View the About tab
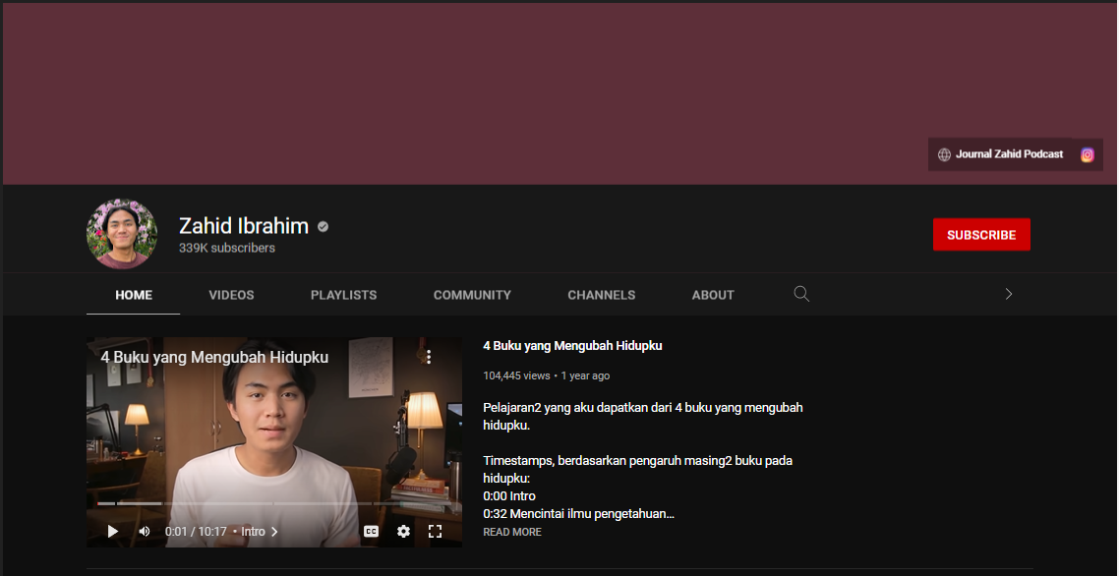This screenshot has height=576, width=1119. pyautogui.click(x=713, y=295)
